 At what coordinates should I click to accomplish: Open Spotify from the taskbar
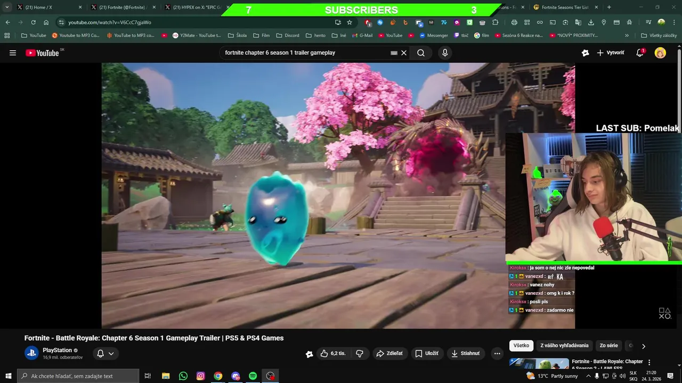tap(253, 376)
